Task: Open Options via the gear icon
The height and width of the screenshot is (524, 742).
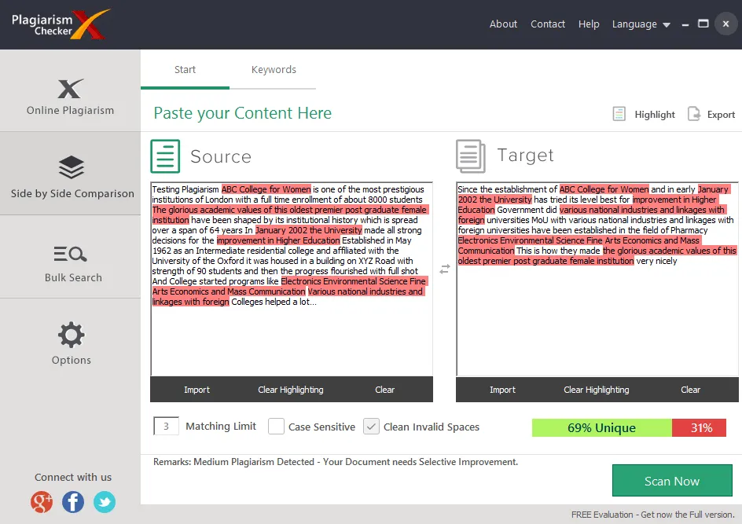Action: [72, 335]
